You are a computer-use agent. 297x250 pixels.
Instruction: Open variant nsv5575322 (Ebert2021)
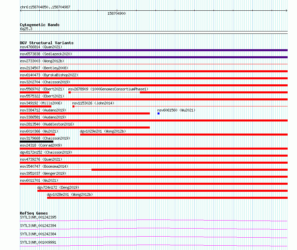click(42, 96)
